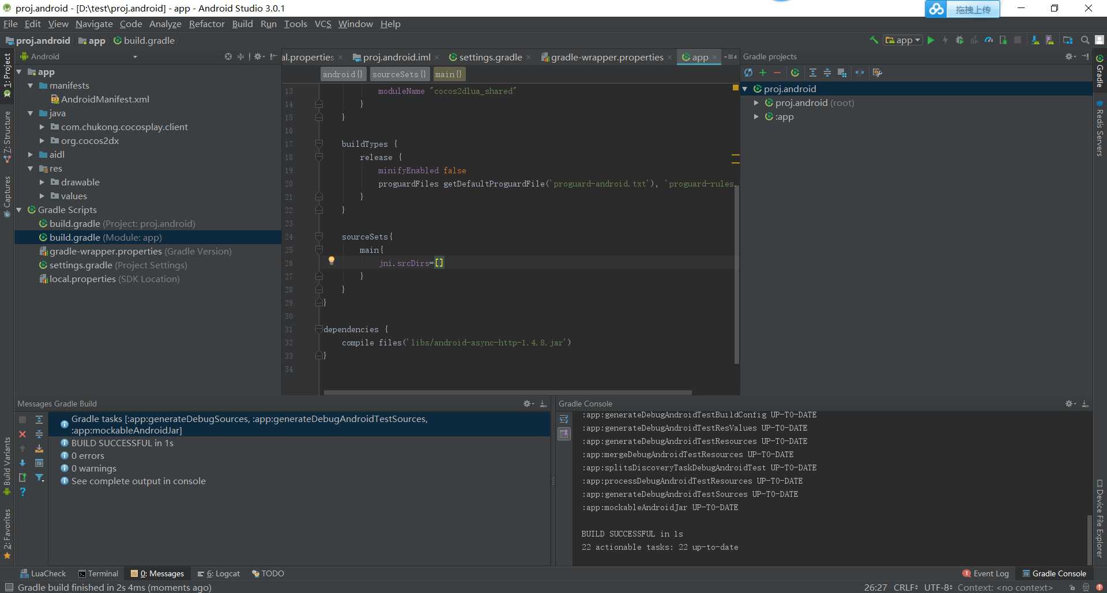Open the VCS menu
Screen dimensions: 1107x593
click(x=323, y=24)
